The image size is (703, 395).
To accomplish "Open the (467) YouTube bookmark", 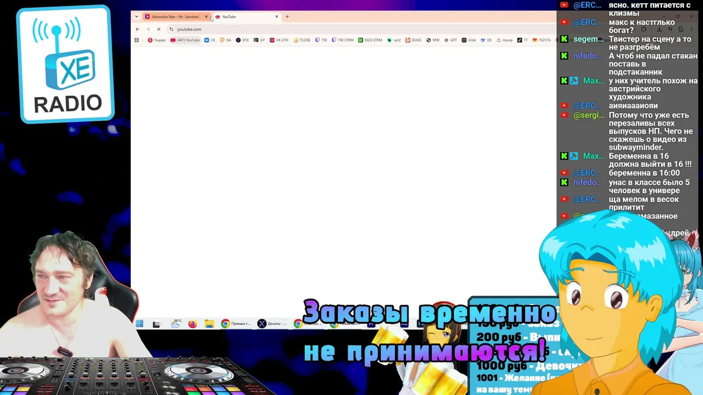I will point(185,40).
